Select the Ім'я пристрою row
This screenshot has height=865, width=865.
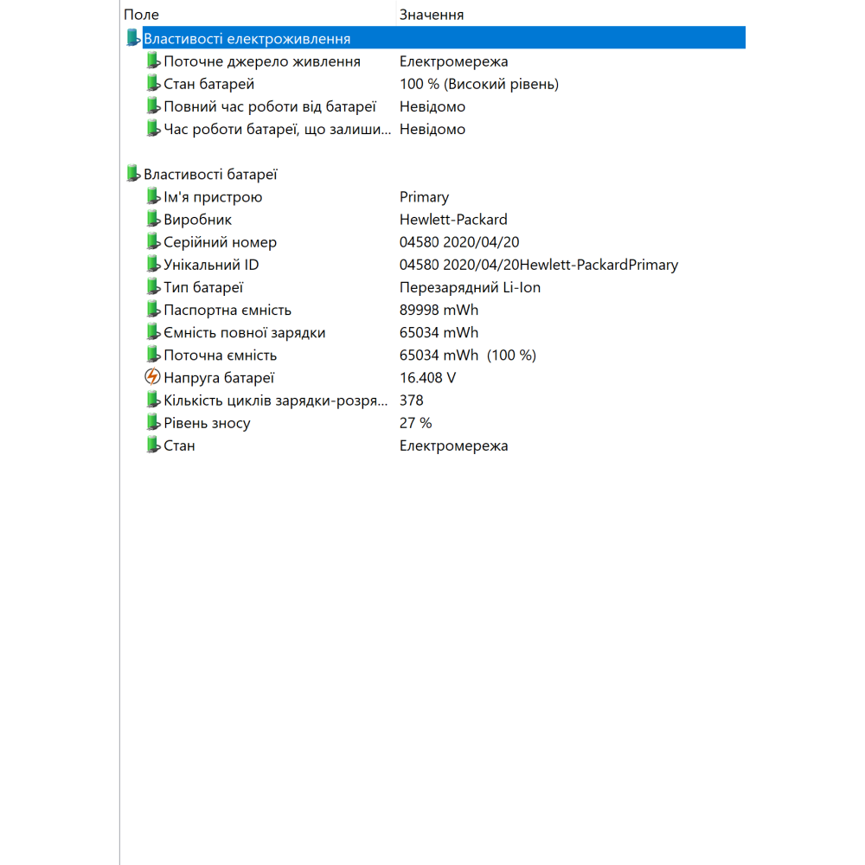213,197
